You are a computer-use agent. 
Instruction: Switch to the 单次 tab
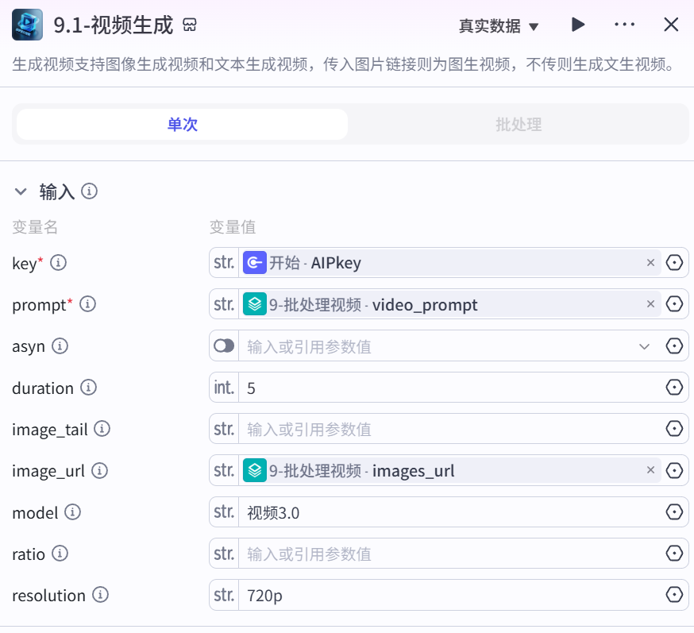[182, 125]
